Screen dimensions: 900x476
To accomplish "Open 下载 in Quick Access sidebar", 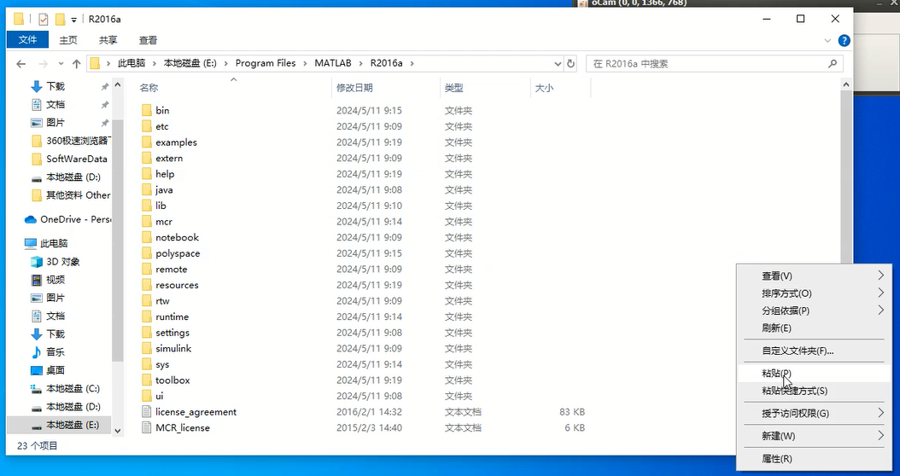I will click(x=56, y=86).
